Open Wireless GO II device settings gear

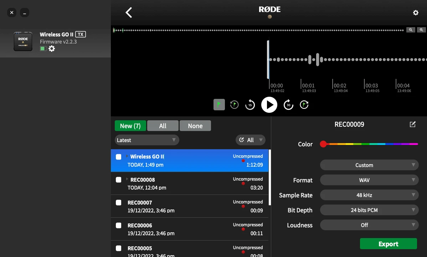52,49
